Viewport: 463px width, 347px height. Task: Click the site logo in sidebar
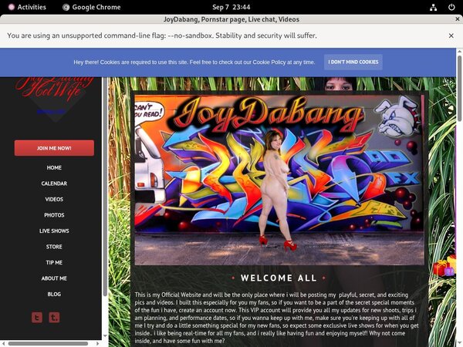pyautogui.click(x=52, y=93)
